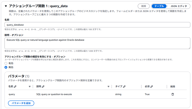Image resolution: width=192 pixels, height=109 pixels.
Task: Click the 名前 field containing query_database
Action: pos(97,25)
